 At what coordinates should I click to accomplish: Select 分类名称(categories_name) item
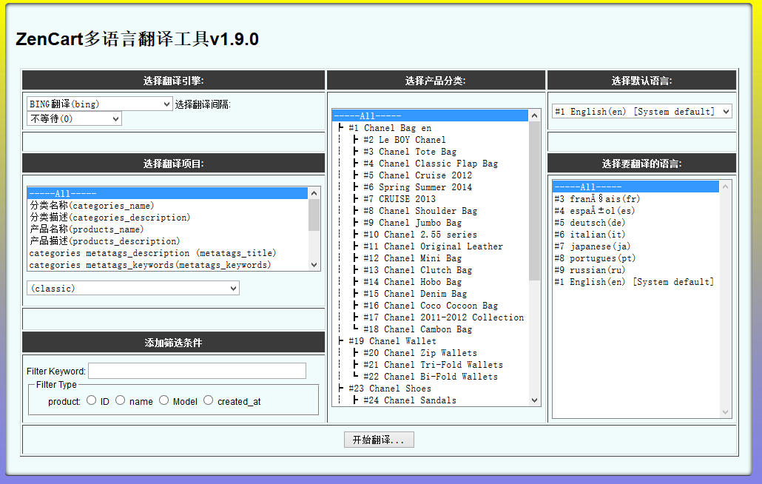[168, 206]
